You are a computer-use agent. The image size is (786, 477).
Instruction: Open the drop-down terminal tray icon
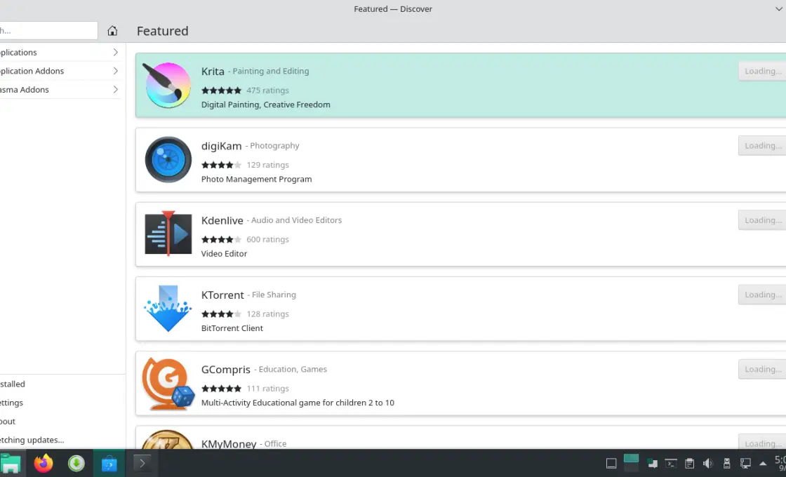671,464
